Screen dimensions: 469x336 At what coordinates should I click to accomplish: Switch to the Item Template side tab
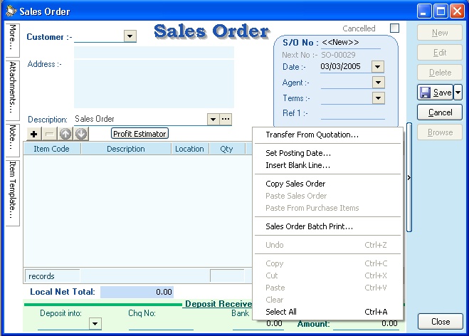point(13,189)
